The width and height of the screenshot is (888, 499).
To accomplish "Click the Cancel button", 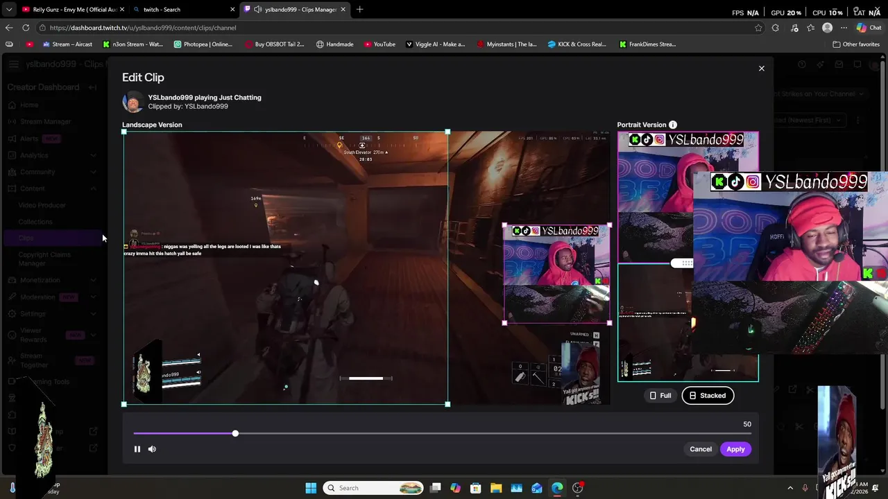I will pos(701,449).
